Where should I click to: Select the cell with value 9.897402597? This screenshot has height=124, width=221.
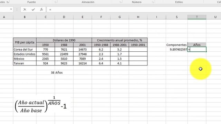[177, 50]
